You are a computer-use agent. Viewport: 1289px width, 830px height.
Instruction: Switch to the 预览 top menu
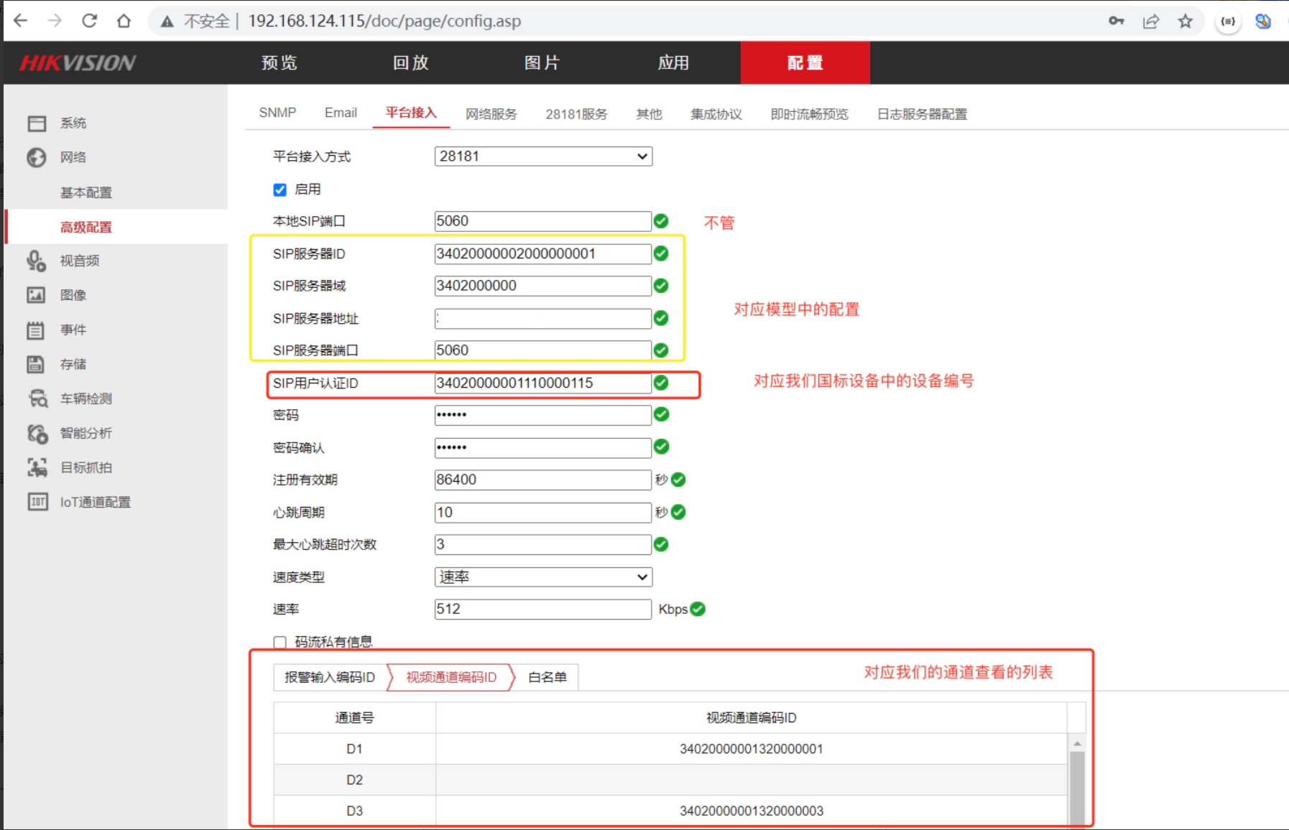tap(279, 62)
